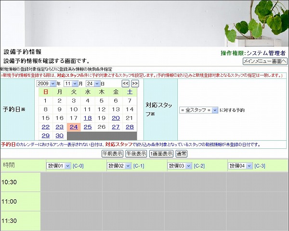Expand the 全スタッフ staff dropdown

198,110
